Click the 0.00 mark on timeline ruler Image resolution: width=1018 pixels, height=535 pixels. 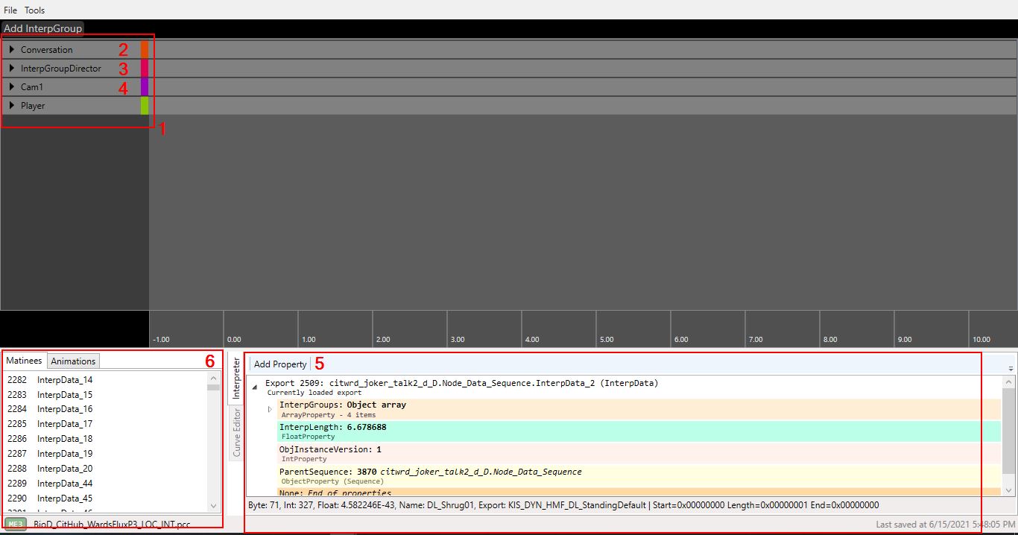234,340
